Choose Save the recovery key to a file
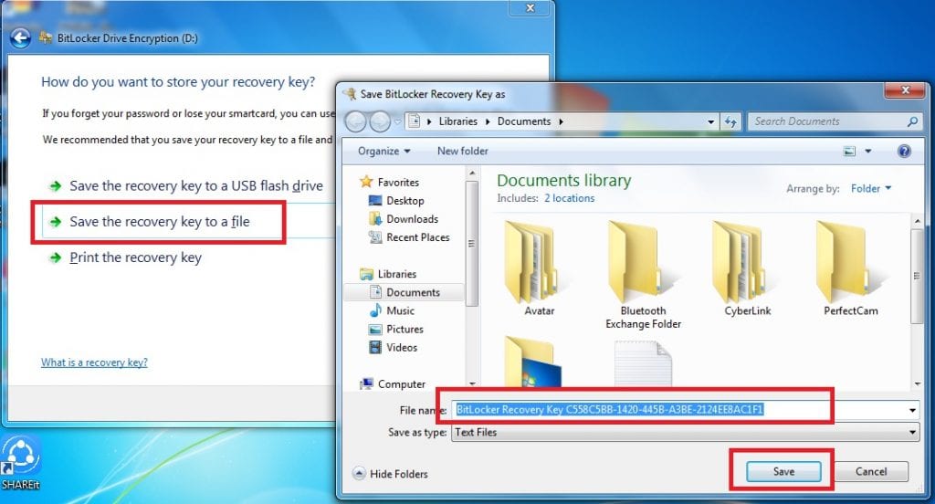935x504 pixels. point(159,222)
